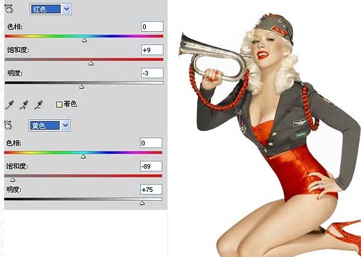Click the 饱和度 label in the yellow panel
This screenshot has height=257, width=361.
(17, 166)
